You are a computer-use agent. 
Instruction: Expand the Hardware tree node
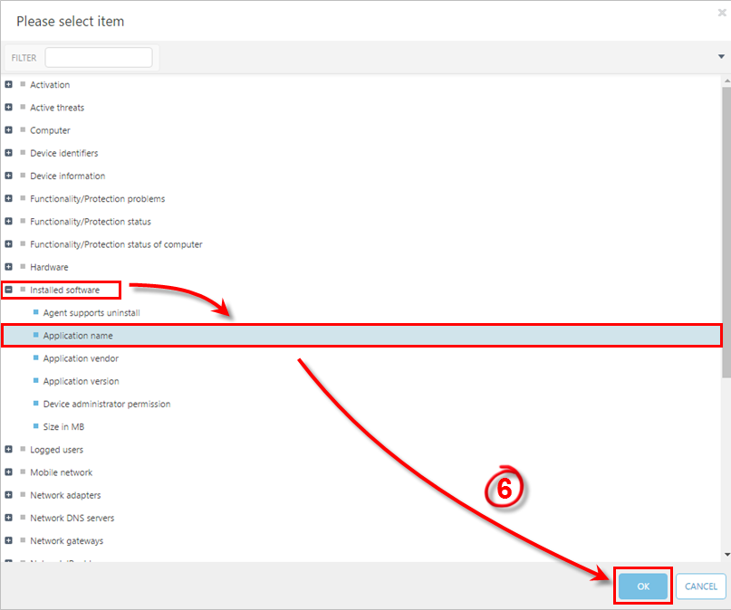point(9,268)
